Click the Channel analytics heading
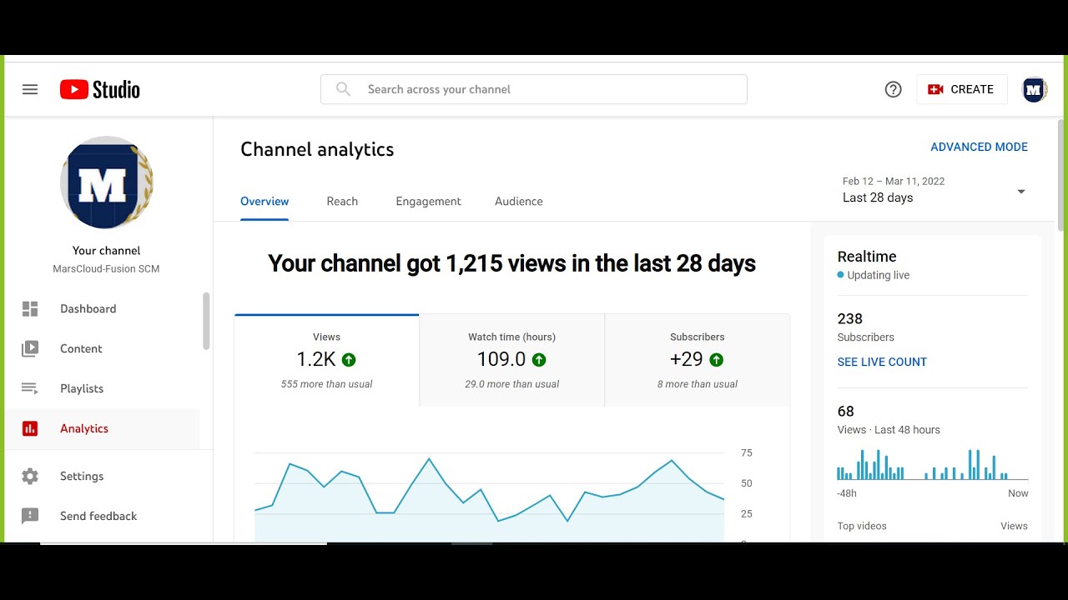The width and height of the screenshot is (1068, 600). (x=317, y=150)
